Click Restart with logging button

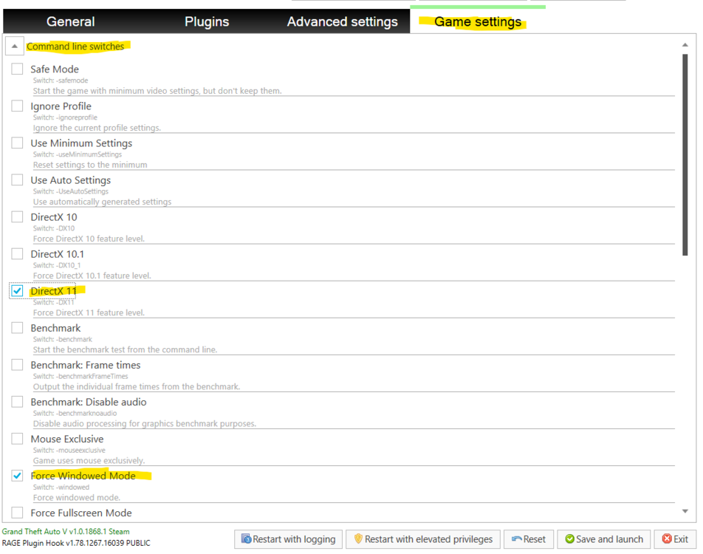[x=288, y=539]
